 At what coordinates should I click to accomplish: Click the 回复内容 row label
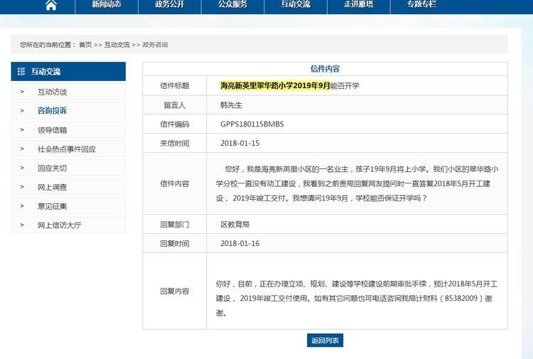[x=174, y=291]
